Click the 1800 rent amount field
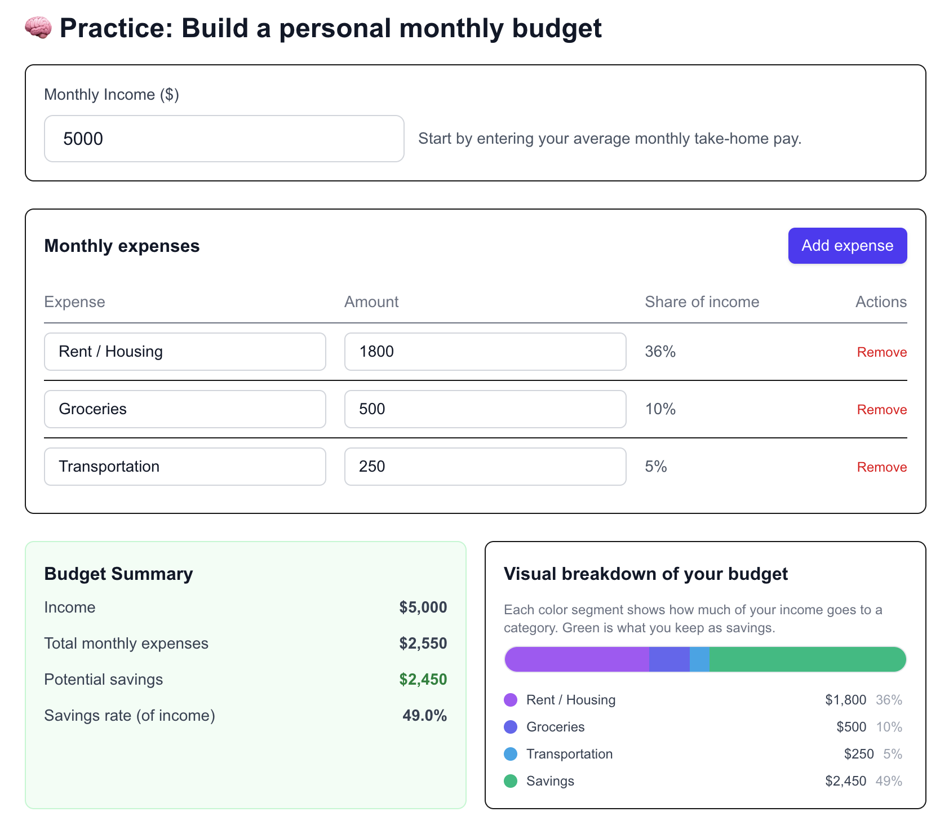The image size is (949, 825). coord(485,352)
